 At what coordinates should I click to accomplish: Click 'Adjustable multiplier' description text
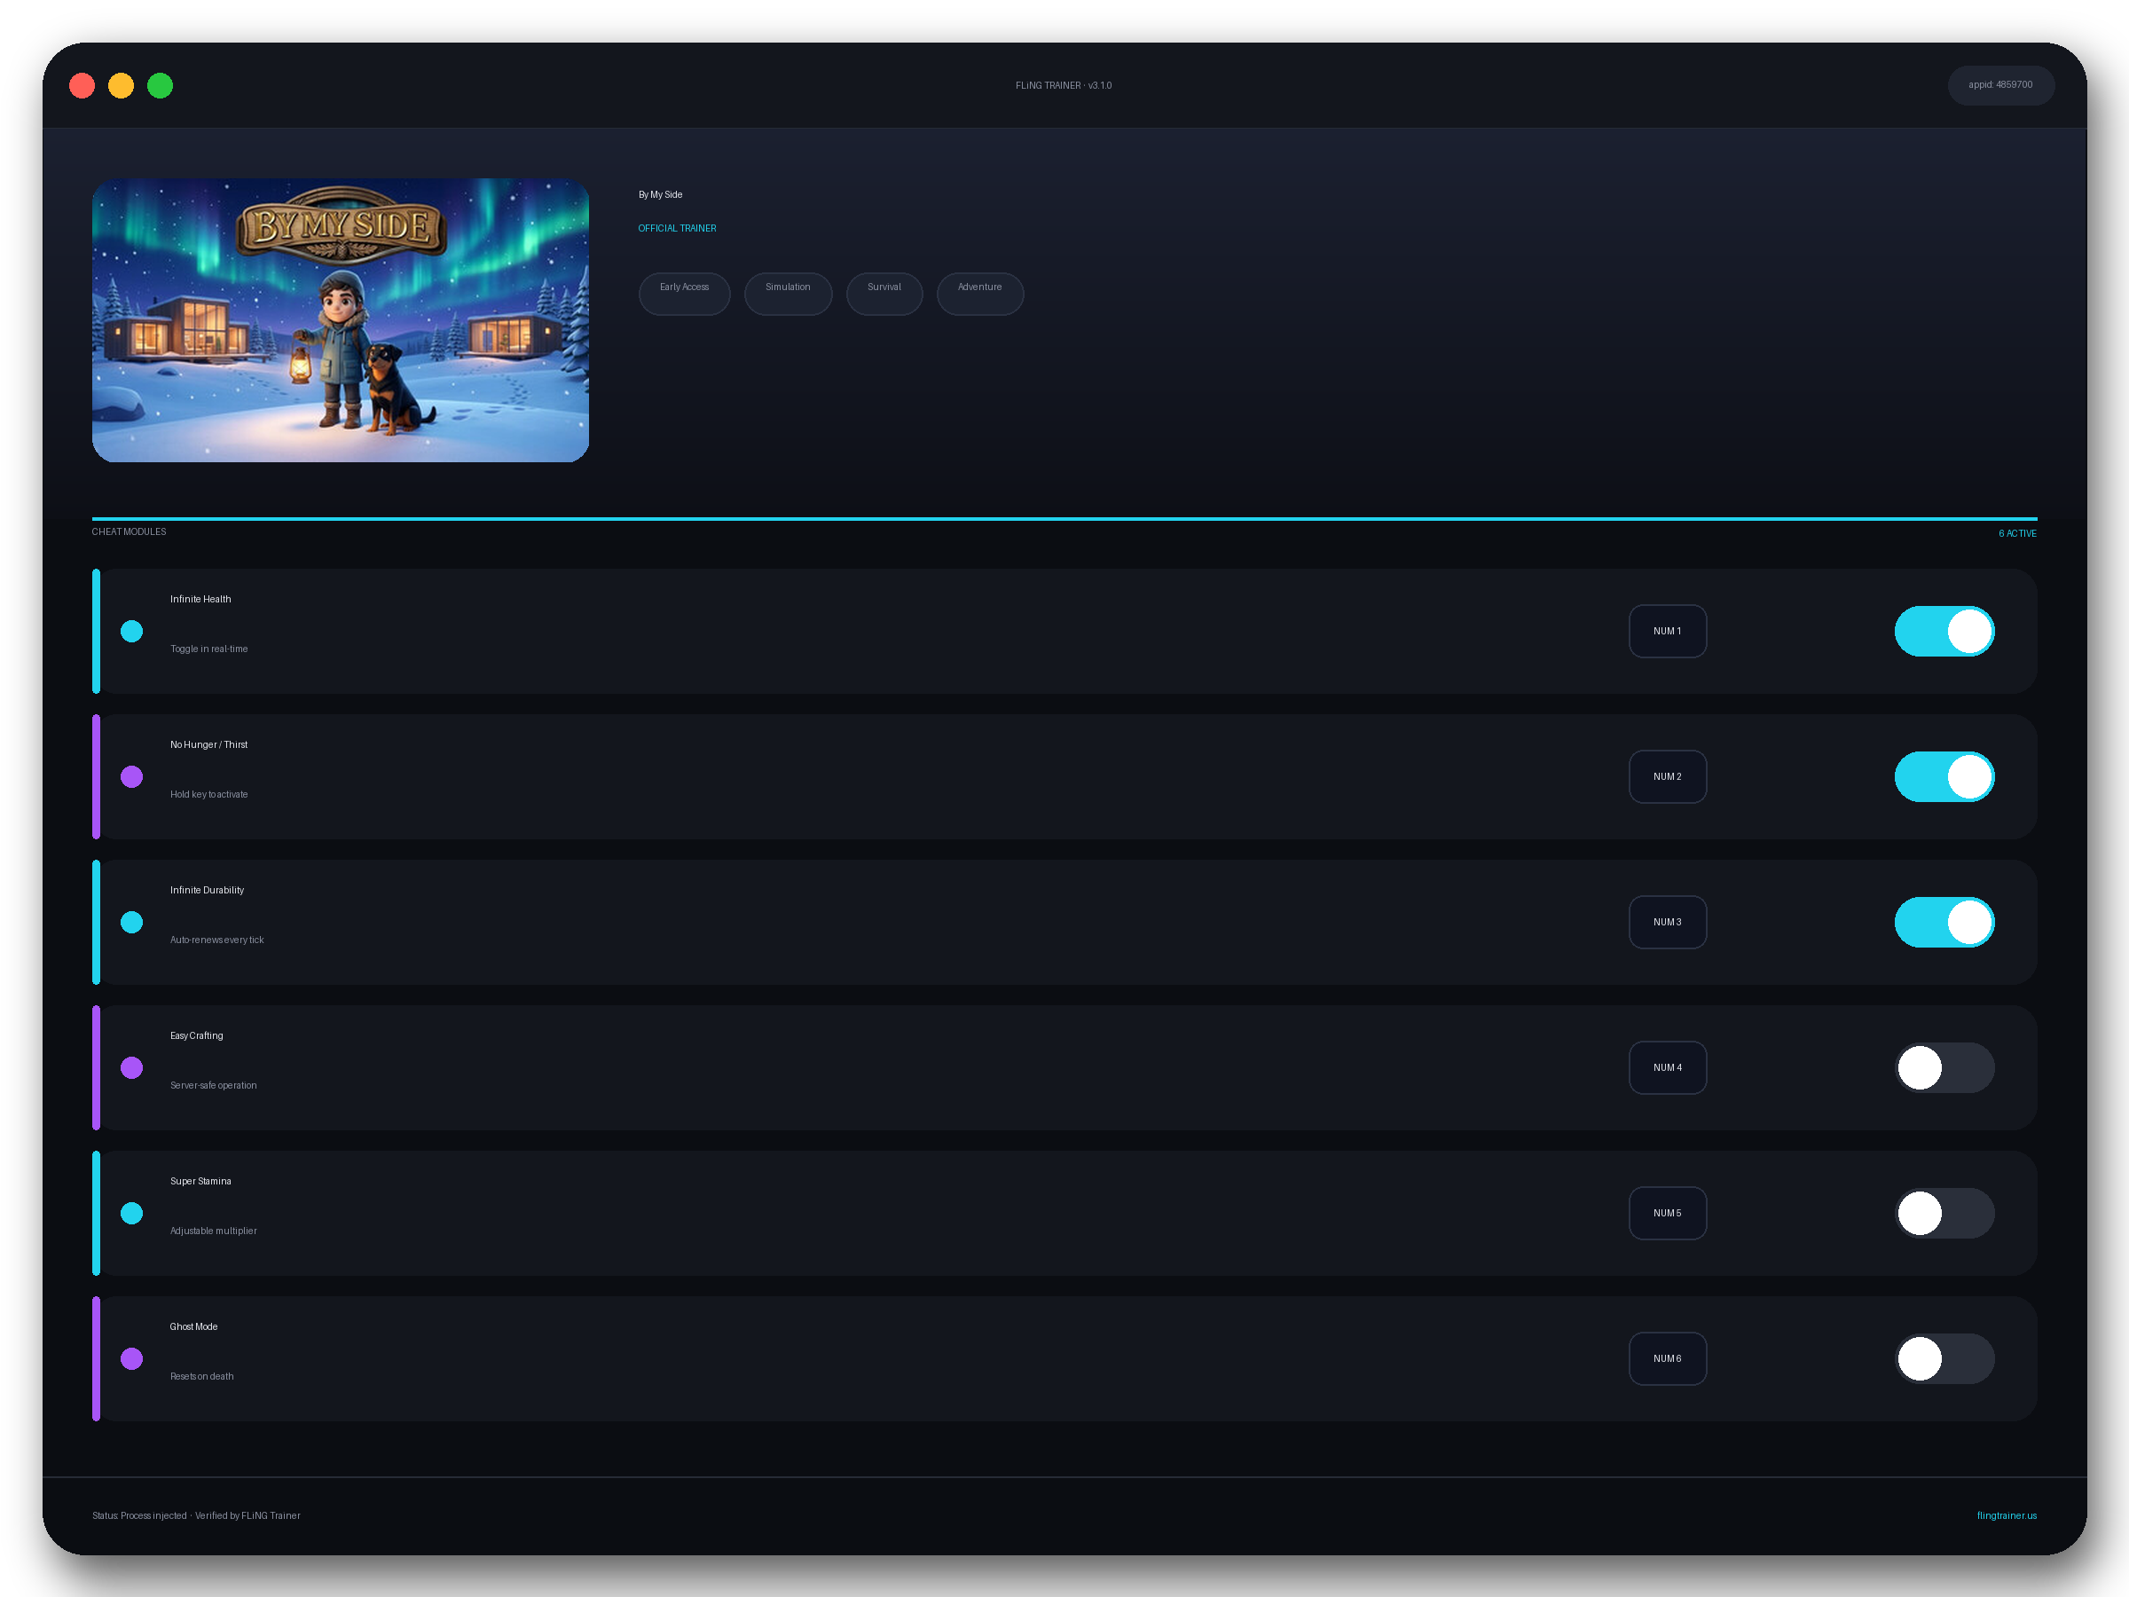[214, 1231]
